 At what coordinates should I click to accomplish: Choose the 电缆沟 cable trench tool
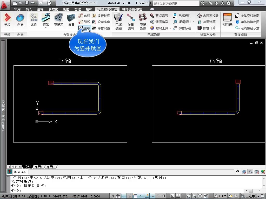[x=58, y=20]
